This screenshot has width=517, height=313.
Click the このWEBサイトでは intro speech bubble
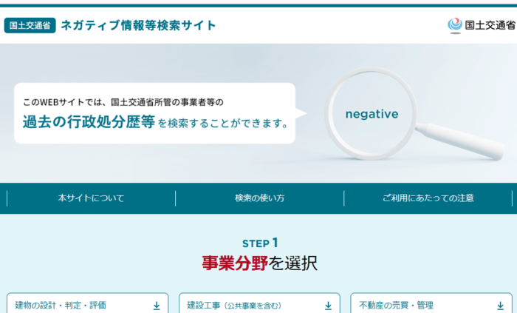[154, 112]
